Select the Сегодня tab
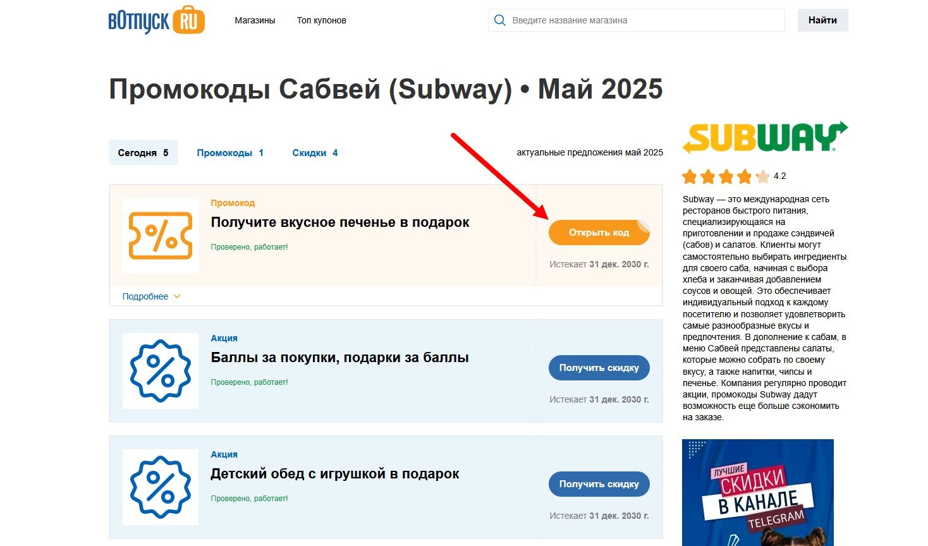Screen dimensions: 928x546 pos(143,152)
